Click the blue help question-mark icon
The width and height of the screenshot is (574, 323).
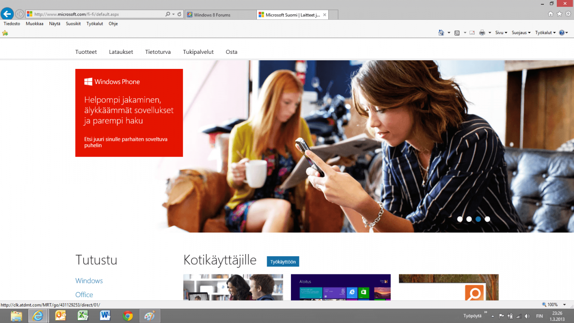562,33
